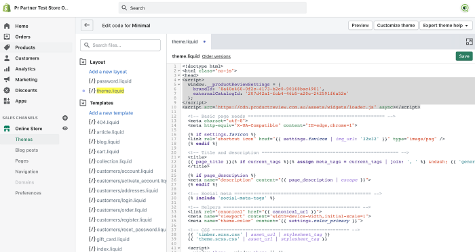
Task: Click the top Search field
Action: pos(212,8)
